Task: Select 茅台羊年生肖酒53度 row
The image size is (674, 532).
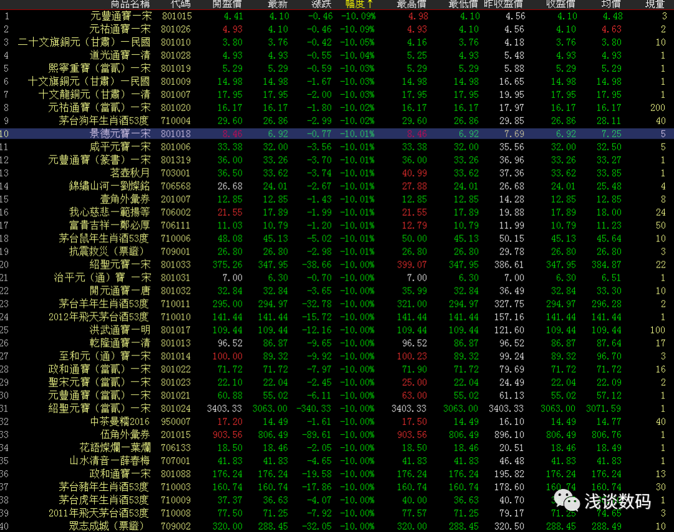Action: (337, 304)
